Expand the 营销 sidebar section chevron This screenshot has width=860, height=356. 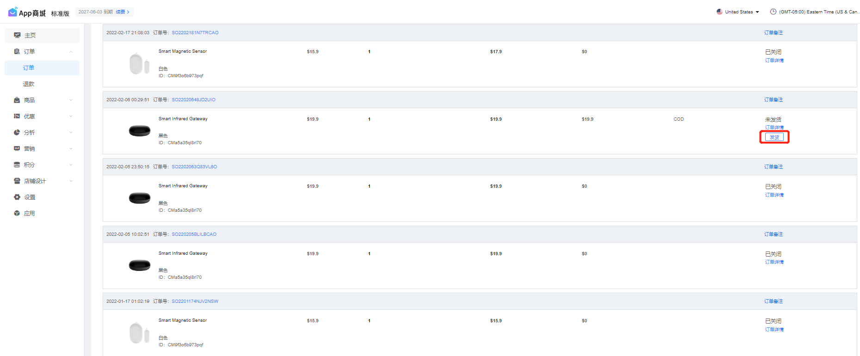[71, 148]
